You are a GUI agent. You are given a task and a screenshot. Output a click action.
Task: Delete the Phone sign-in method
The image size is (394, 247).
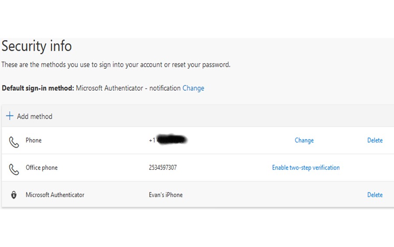pyautogui.click(x=375, y=140)
